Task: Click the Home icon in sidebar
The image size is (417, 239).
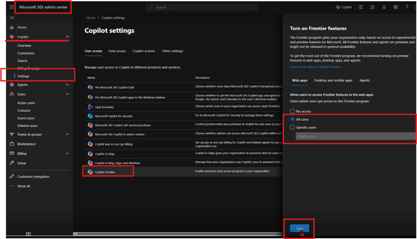Action: (12, 27)
